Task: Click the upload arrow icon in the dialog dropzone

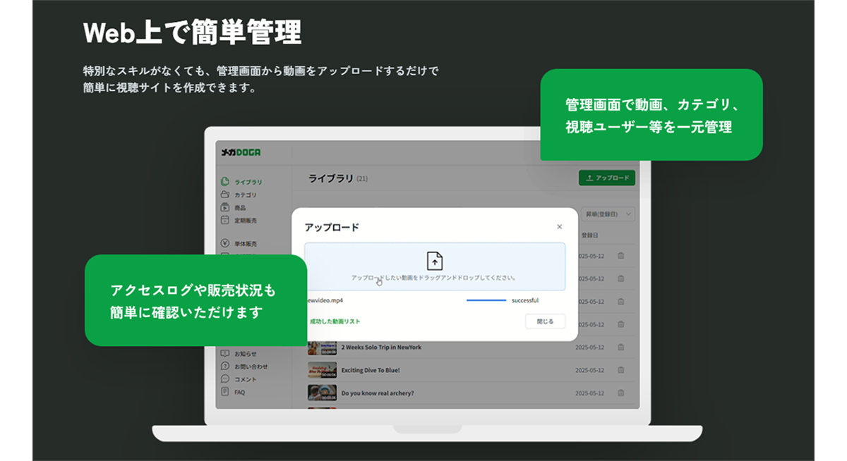Action: coord(435,262)
